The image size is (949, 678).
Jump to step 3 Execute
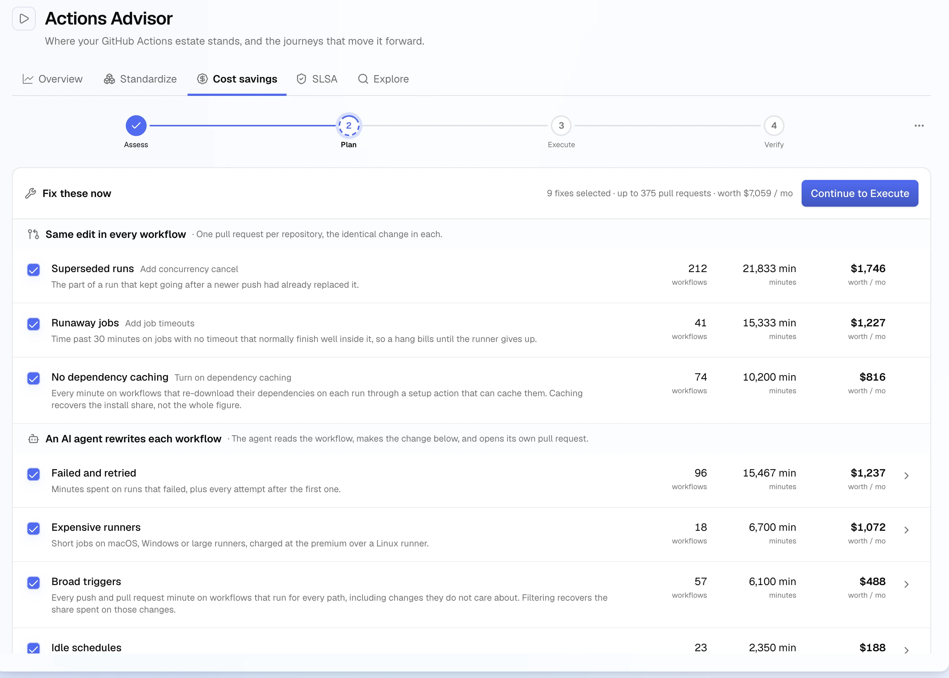(561, 126)
